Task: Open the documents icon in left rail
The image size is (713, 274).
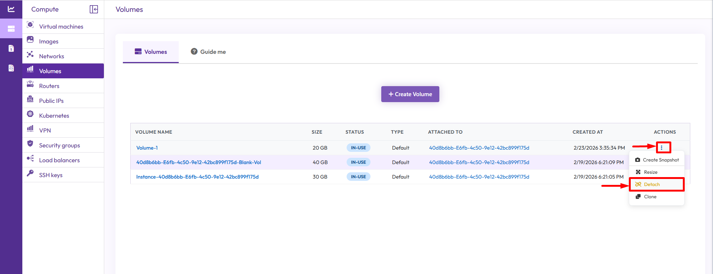Action: coord(11,68)
